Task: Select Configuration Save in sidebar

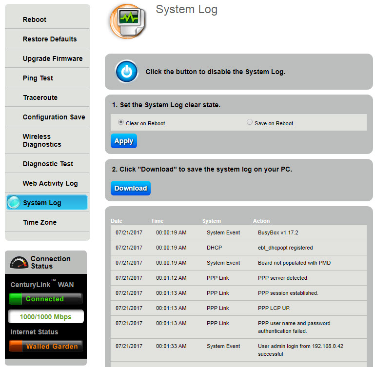Action: point(54,117)
